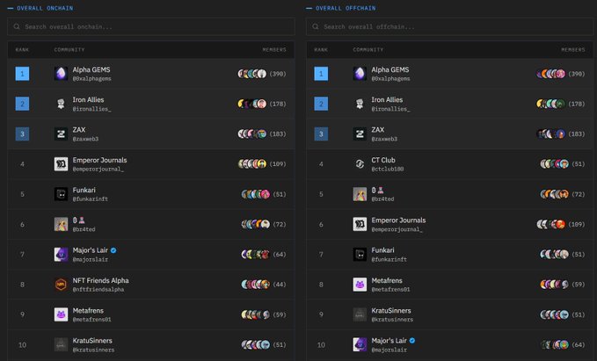597x361 pixels.
Task: Click Members column header in offchain table
Action: pos(573,50)
